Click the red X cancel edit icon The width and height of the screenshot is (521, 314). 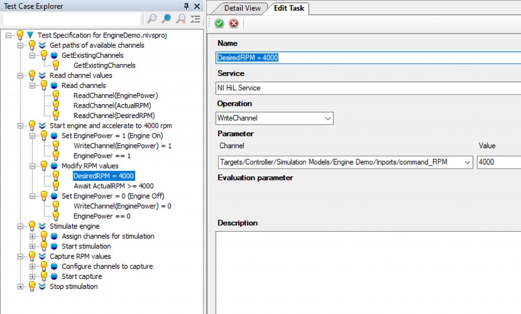coord(234,23)
